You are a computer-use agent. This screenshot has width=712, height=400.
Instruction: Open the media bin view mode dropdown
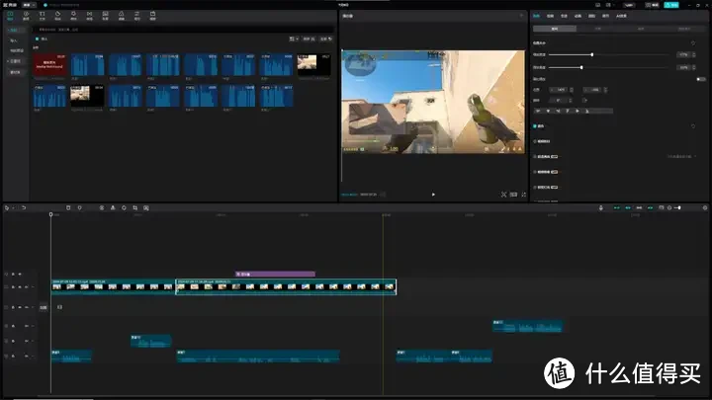click(294, 39)
